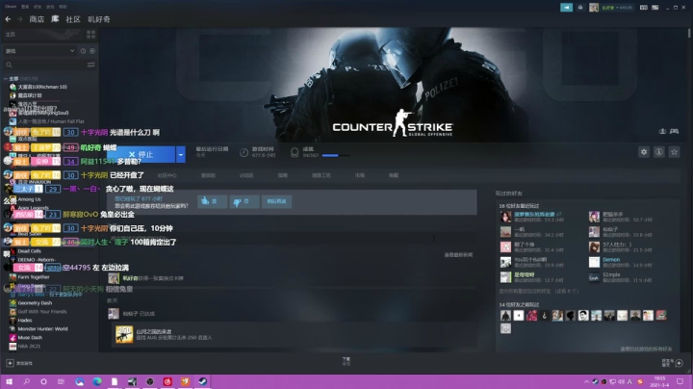Click the achievements progress bar
Image resolution: width=693 pixels, height=389 pixels.
point(336,156)
